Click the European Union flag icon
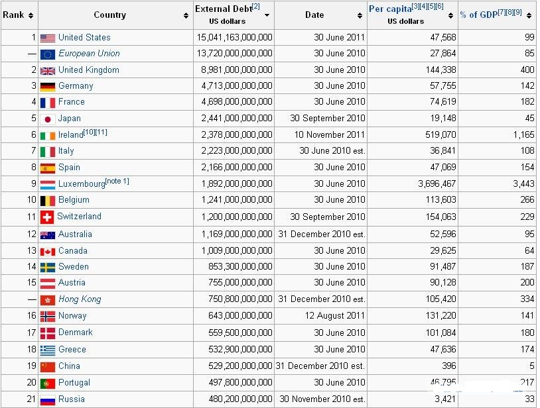 tap(48, 54)
